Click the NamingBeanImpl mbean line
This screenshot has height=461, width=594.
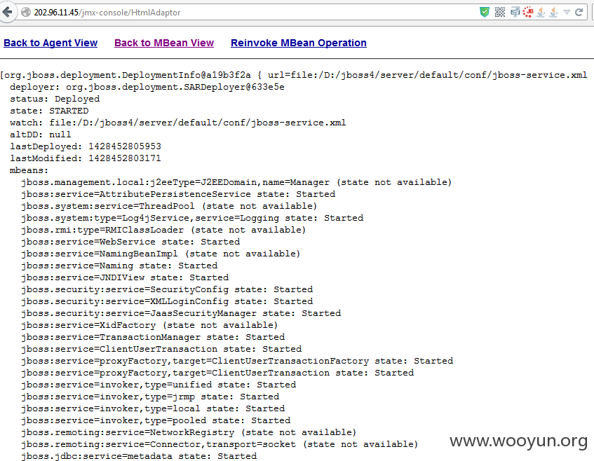161,254
